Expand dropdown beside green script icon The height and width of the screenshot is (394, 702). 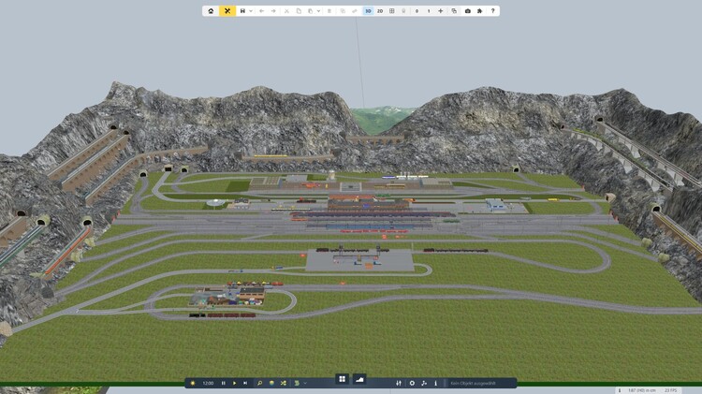coord(305,384)
